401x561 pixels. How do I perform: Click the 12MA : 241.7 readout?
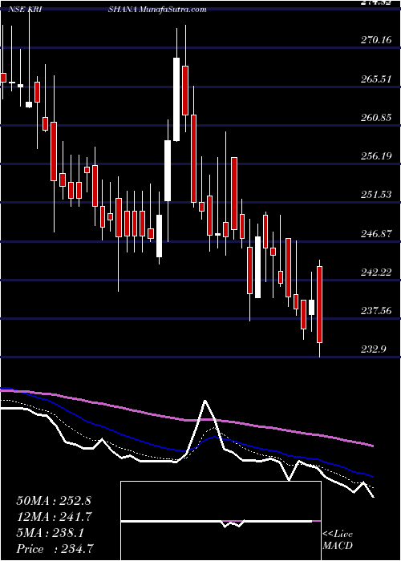55,517
